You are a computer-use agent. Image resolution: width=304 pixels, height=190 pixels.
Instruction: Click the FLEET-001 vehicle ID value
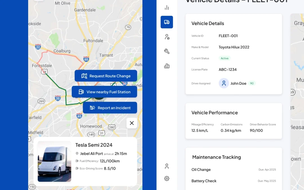point(228,36)
